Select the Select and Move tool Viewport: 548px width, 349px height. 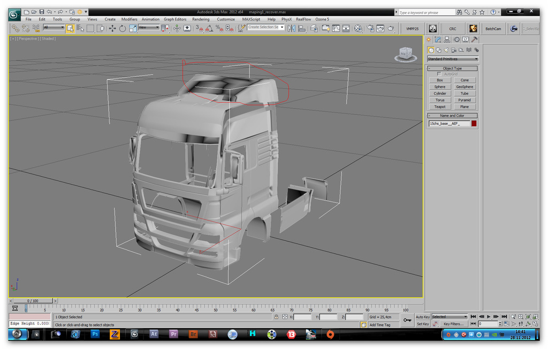112,28
